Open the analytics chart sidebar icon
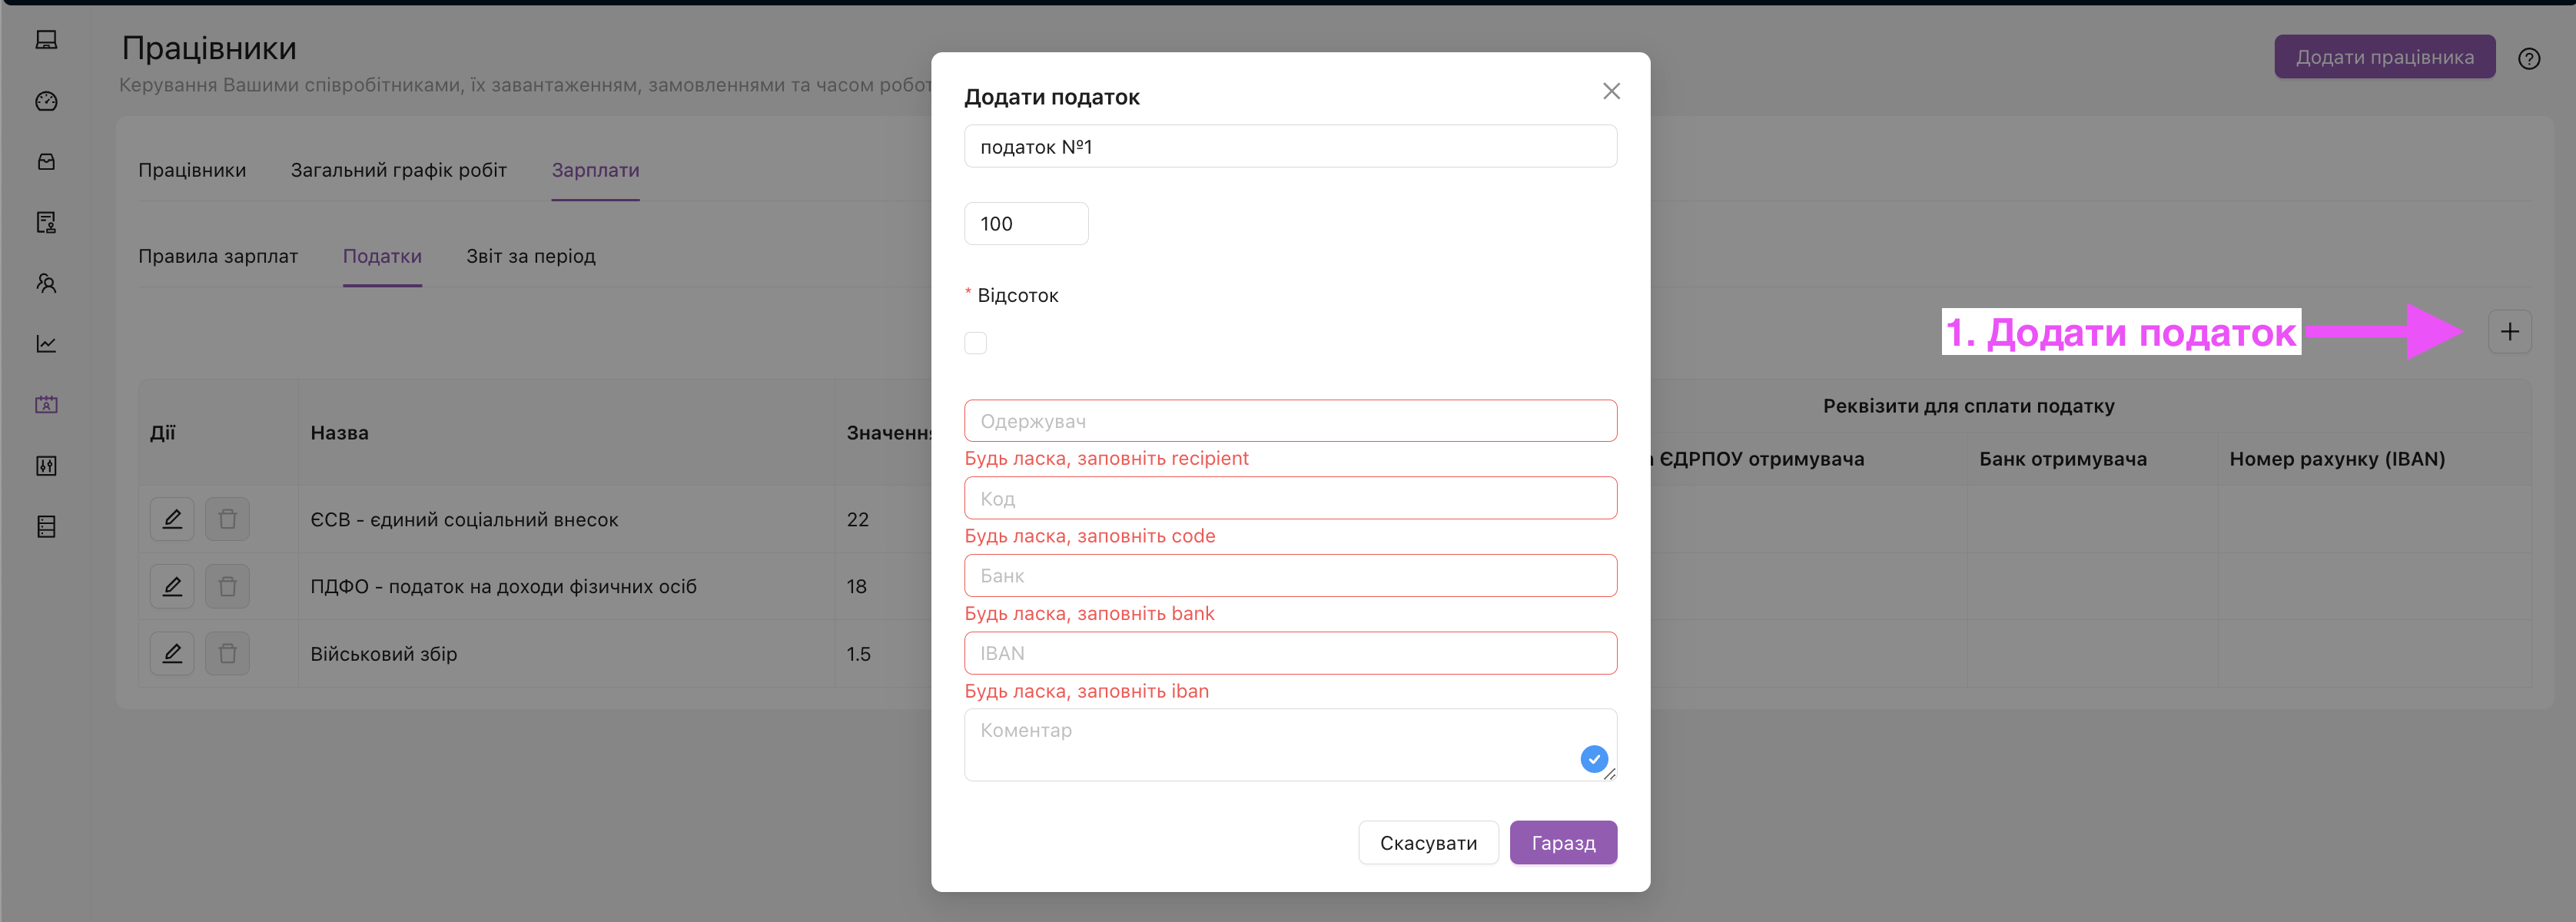This screenshot has height=922, width=2576. pyautogui.click(x=46, y=344)
